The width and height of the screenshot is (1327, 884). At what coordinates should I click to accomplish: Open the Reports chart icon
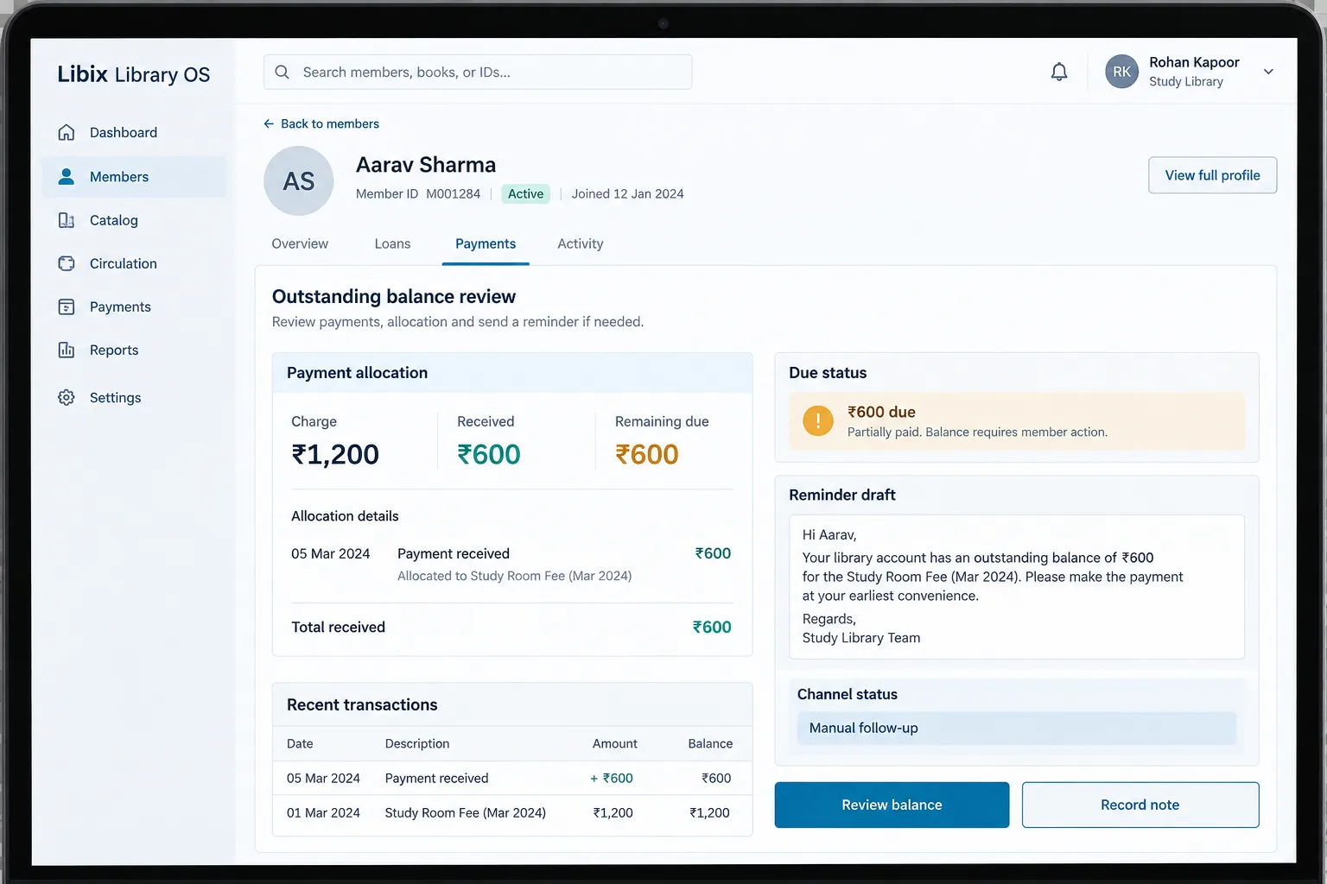pyautogui.click(x=67, y=350)
